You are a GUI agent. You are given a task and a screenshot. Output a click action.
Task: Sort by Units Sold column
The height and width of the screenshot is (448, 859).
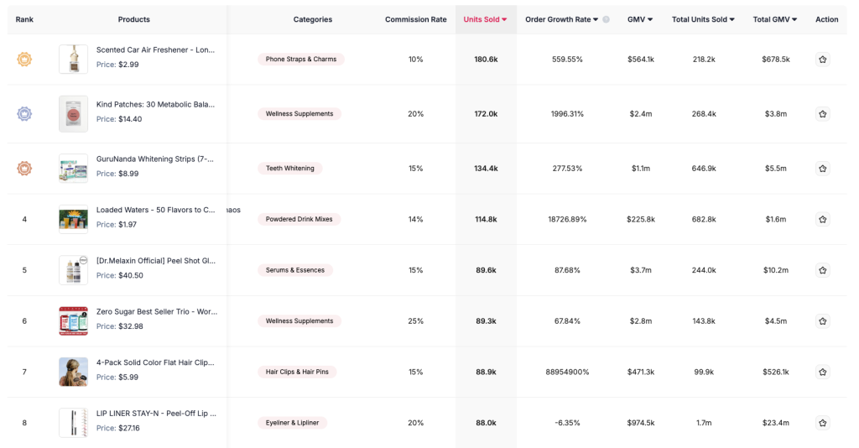tap(485, 19)
